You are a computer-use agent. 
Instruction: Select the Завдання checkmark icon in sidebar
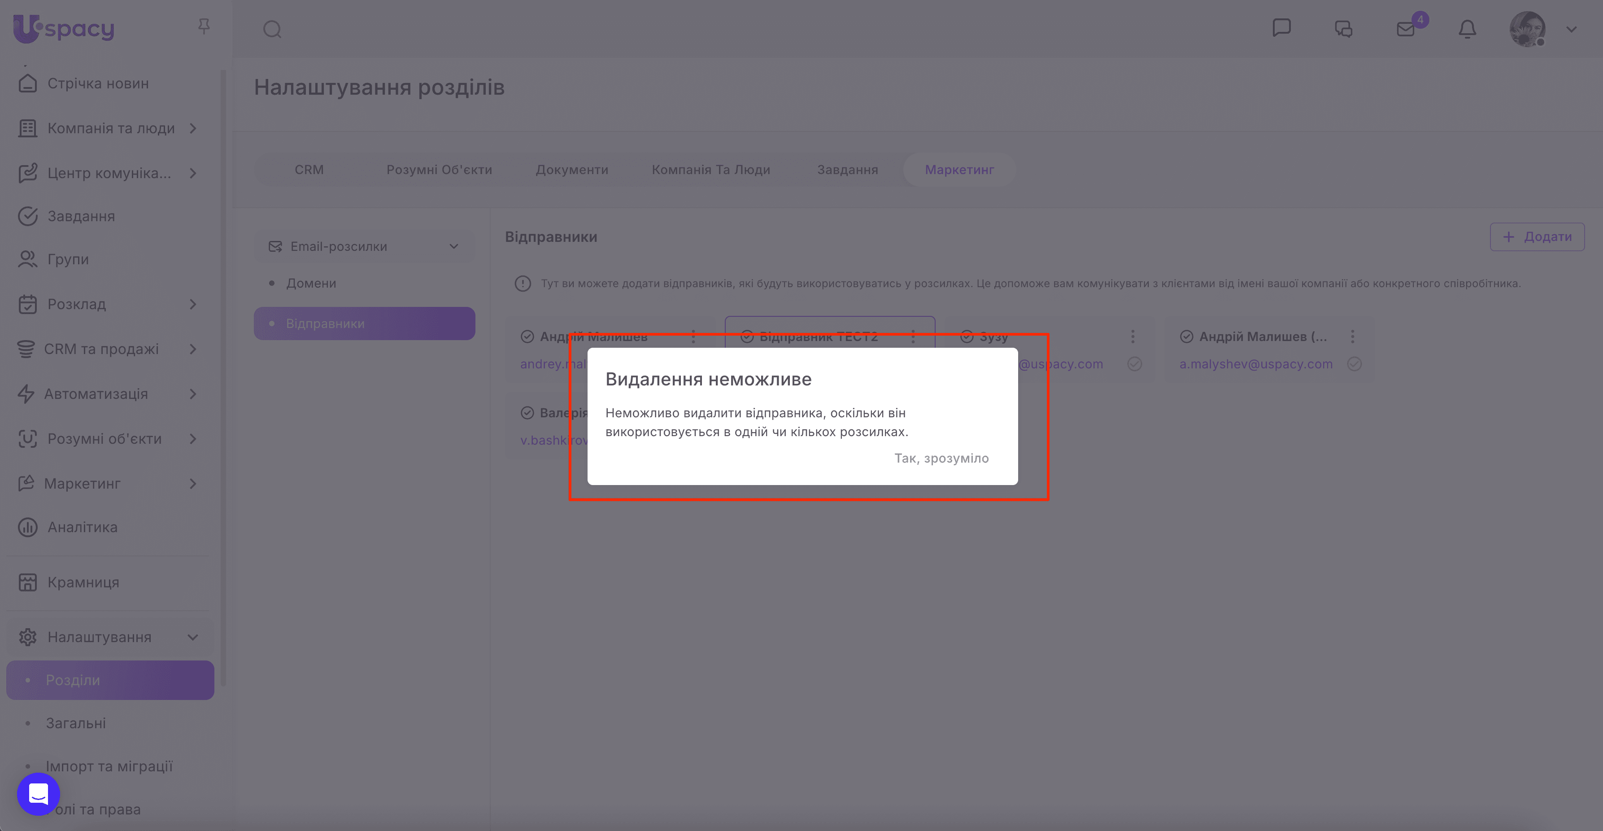click(x=27, y=216)
